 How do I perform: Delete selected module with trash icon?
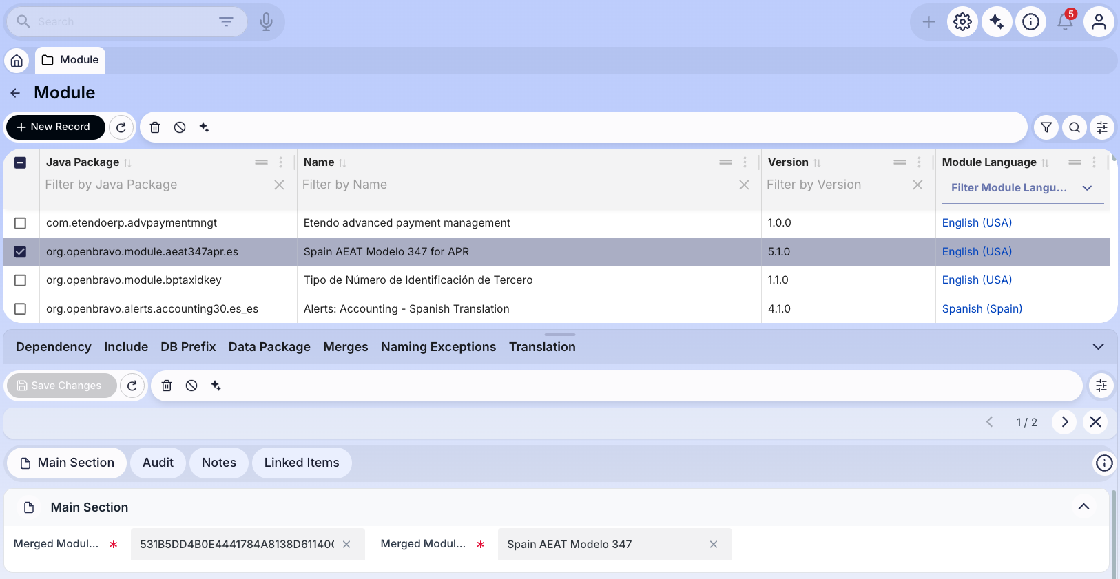click(x=155, y=127)
